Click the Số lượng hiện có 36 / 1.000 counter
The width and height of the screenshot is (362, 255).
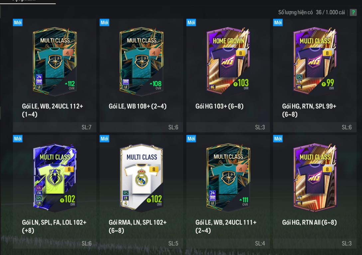click(x=311, y=12)
